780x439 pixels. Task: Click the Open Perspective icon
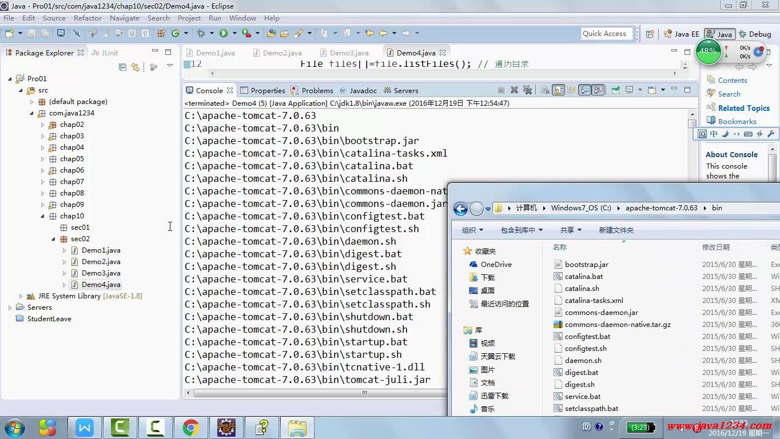click(x=650, y=34)
